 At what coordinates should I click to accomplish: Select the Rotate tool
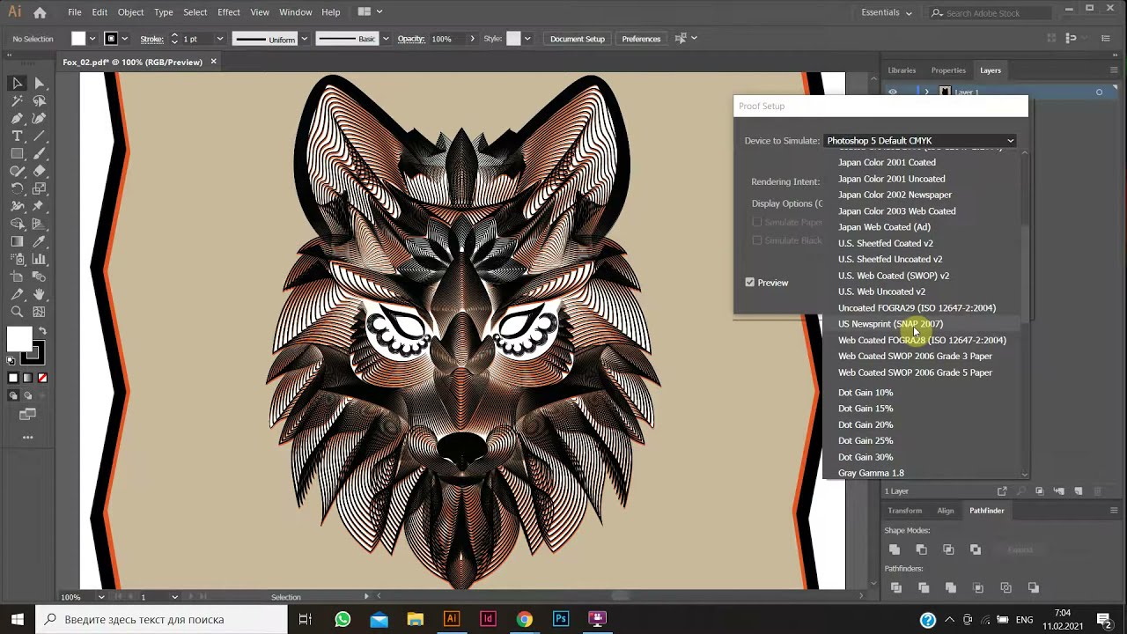click(x=17, y=189)
